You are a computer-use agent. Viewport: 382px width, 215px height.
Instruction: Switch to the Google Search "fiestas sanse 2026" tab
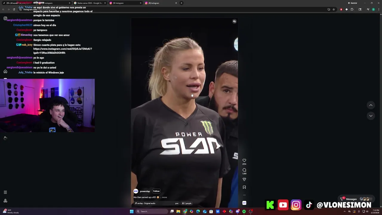coord(90,3)
